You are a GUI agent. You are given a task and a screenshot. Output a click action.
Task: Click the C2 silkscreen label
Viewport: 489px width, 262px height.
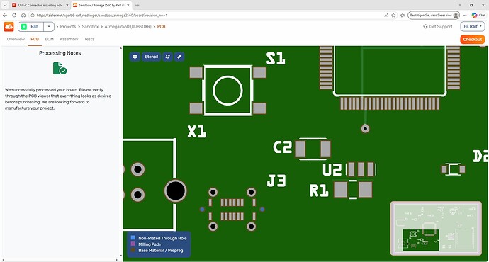[283, 147]
